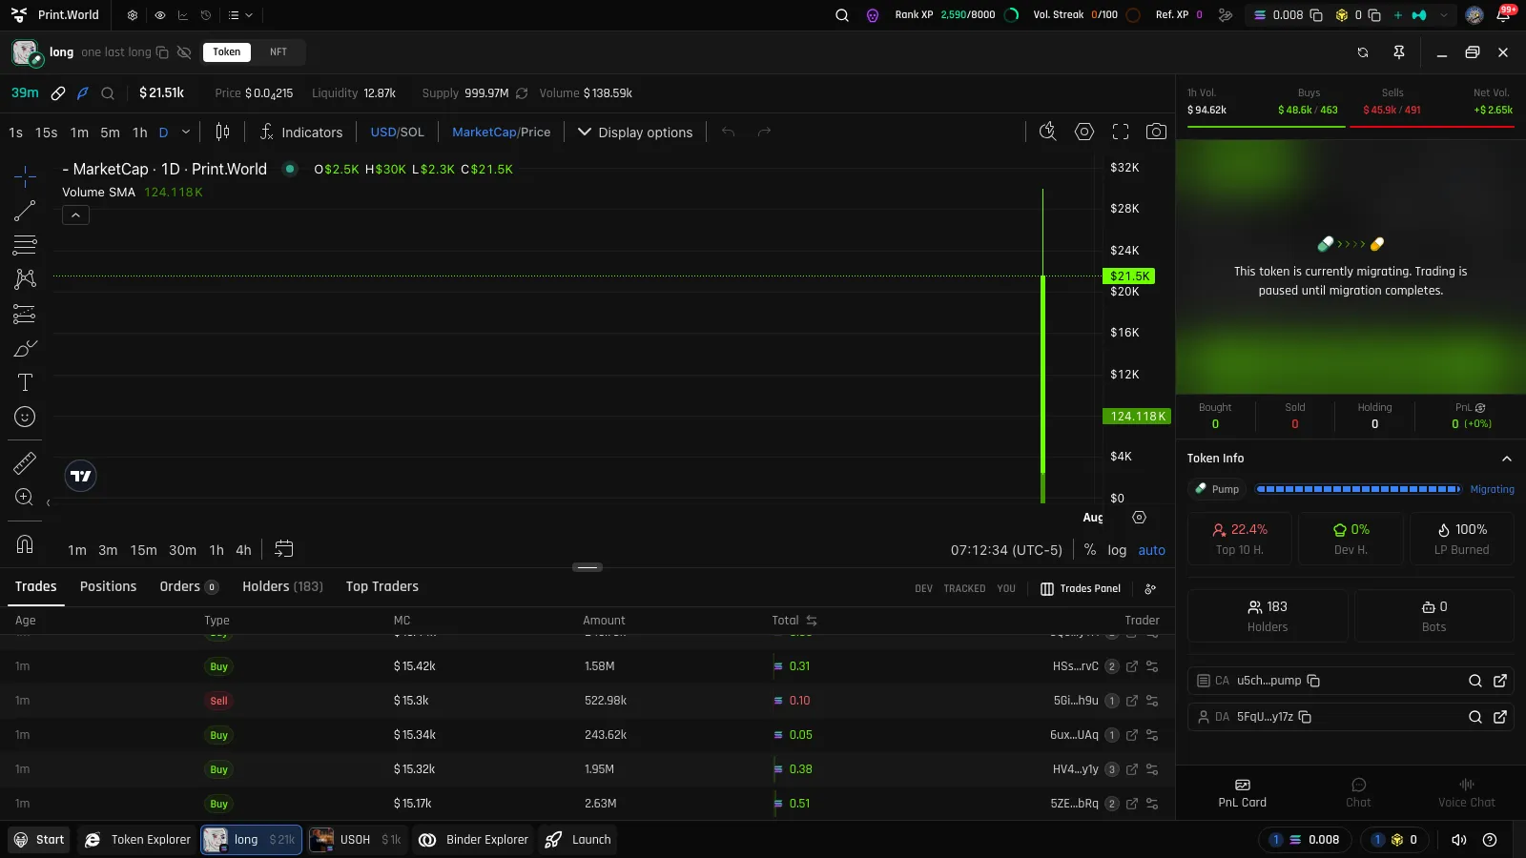Copy the BNB wallet balance address

point(1374,15)
